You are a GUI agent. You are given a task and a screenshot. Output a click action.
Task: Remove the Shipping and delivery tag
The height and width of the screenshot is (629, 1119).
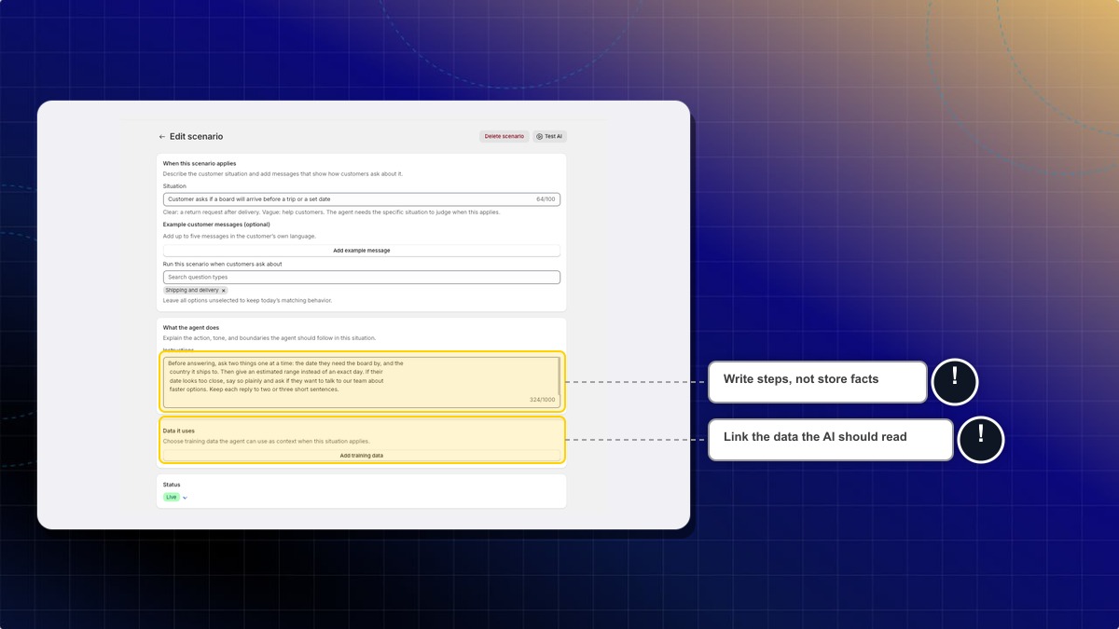(x=223, y=291)
